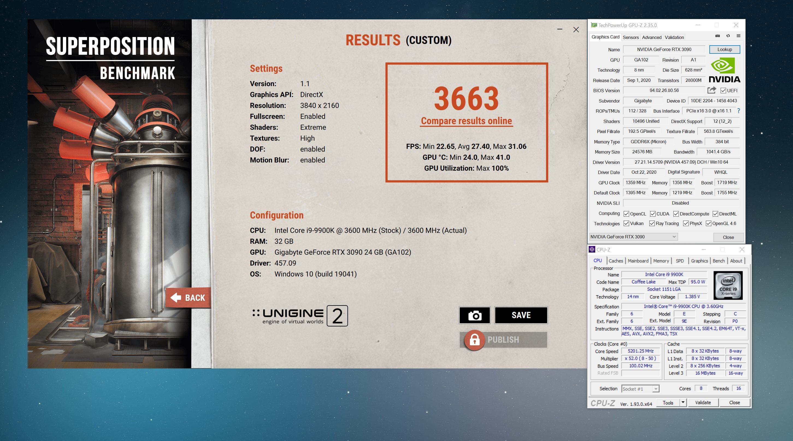Expand the CPU-Z Tools dropdown arrow
The width and height of the screenshot is (793, 441).
683,402
